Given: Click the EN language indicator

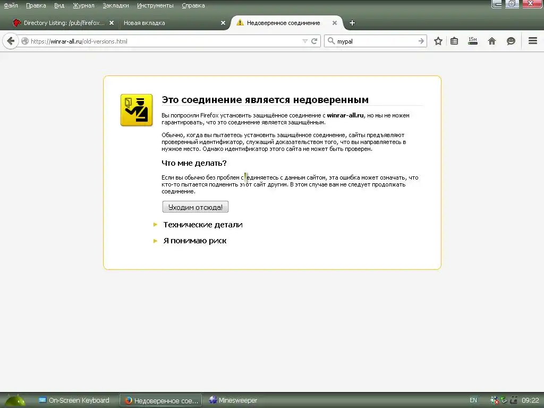Looking at the screenshot, I should [473, 401].
